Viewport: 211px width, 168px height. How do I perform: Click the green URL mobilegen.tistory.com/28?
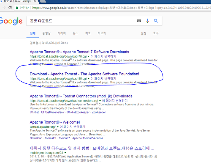[46, 153]
